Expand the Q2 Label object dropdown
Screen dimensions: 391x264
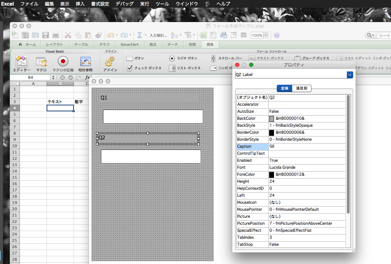tap(349, 75)
